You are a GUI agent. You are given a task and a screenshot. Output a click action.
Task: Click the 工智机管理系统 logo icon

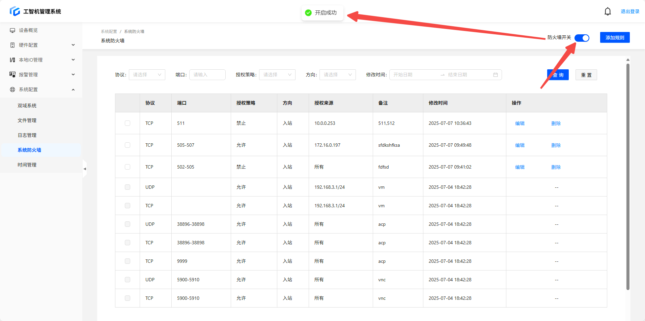coord(15,11)
